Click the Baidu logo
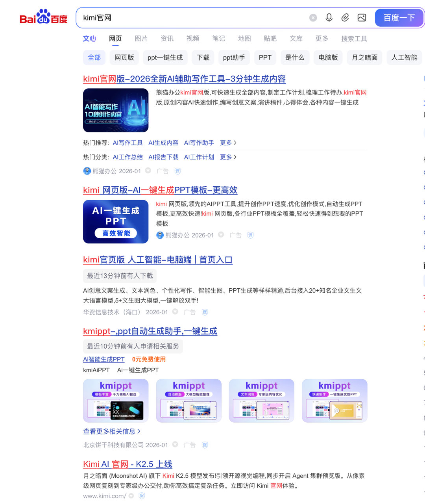 point(42,17)
